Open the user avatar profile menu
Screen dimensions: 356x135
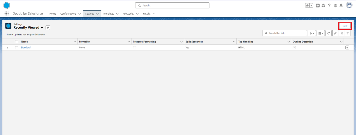click(349, 5)
